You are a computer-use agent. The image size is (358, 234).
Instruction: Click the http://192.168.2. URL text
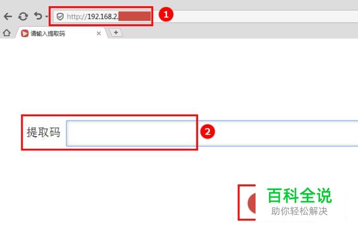click(x=93, y=17)
